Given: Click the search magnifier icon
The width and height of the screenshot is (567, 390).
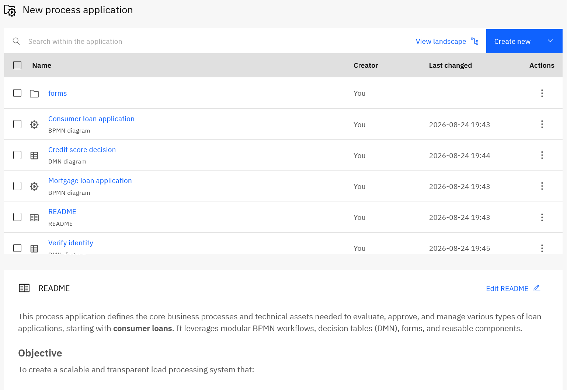Looking at the screenshot, I should coord(16,41).
